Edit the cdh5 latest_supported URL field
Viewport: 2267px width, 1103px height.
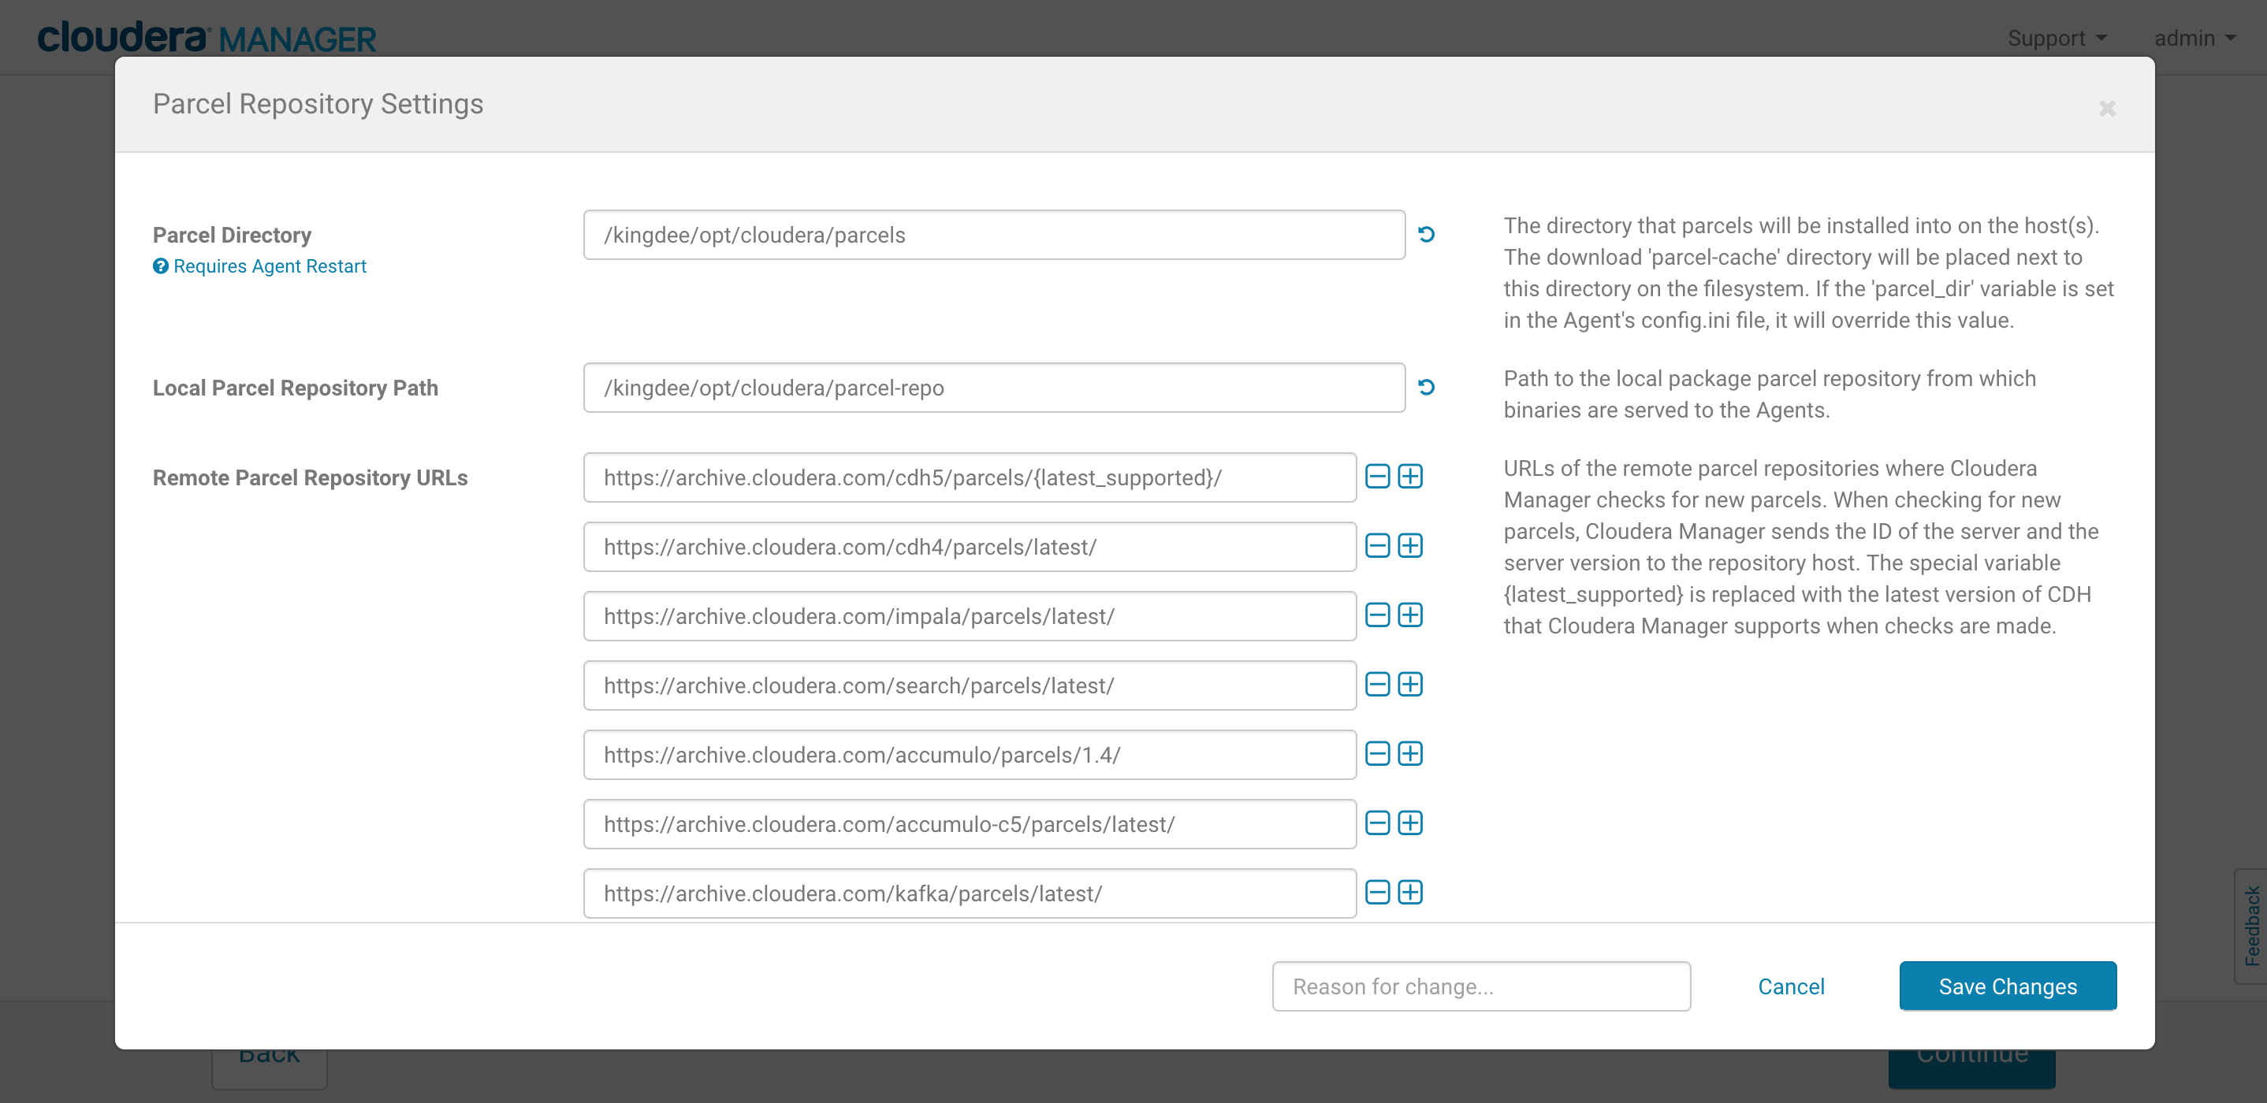[969, 477]
